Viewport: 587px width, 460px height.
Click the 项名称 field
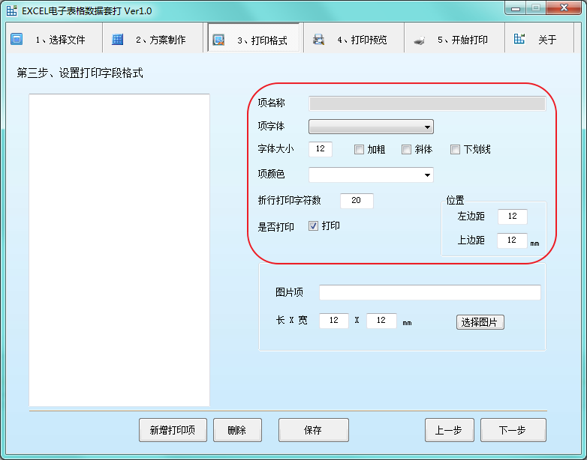[x=427, y=103]
